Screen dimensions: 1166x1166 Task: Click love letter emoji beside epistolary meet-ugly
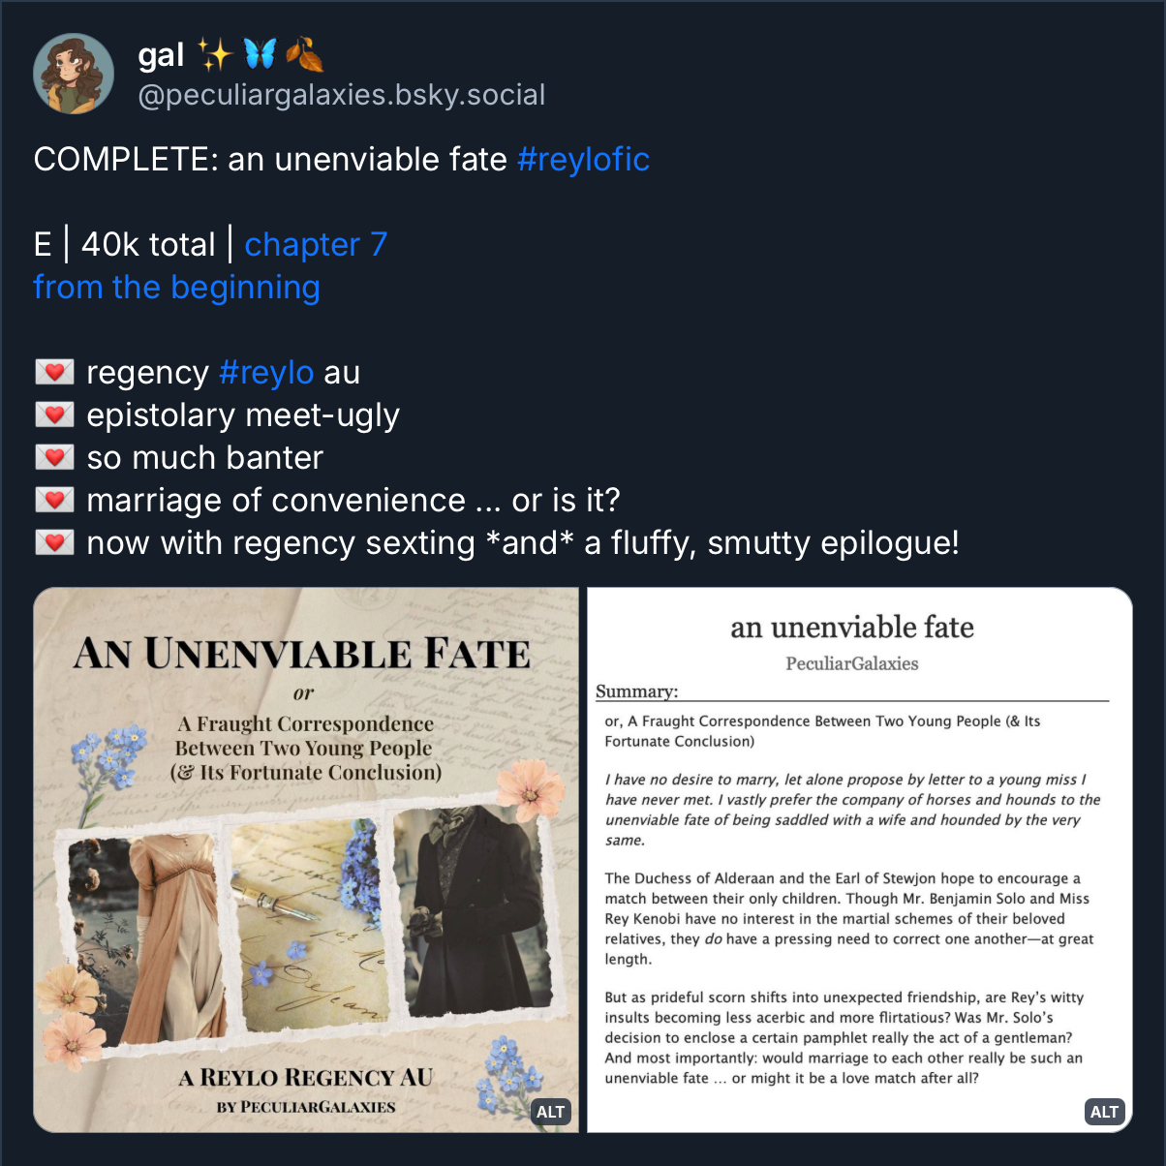(54, 414)
